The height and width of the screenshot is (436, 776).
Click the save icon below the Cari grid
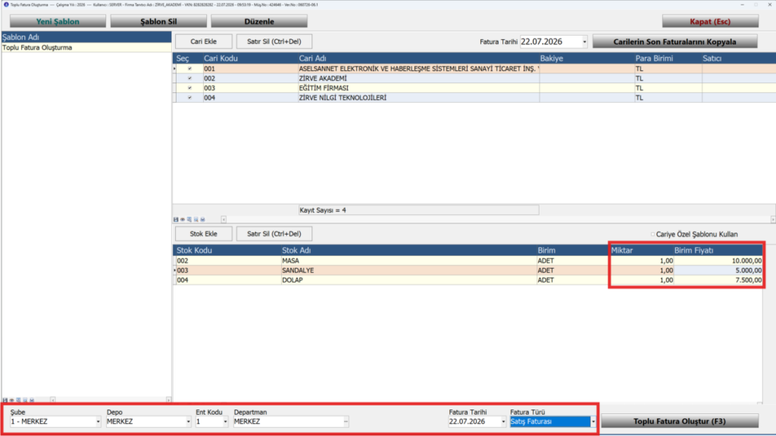tap(176, 220)
